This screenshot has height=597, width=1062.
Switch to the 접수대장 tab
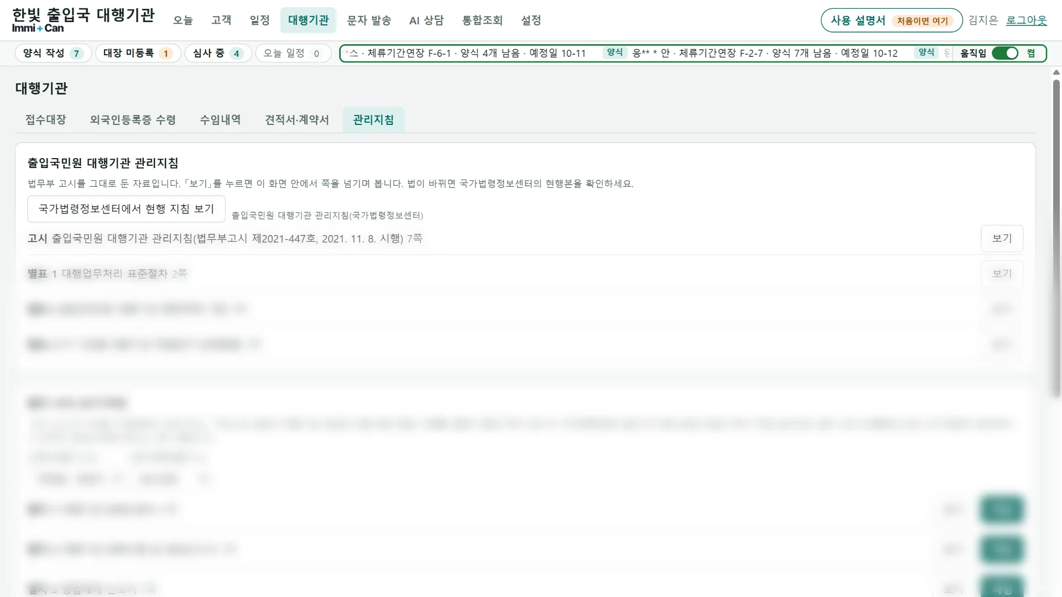tap(45, 120)
